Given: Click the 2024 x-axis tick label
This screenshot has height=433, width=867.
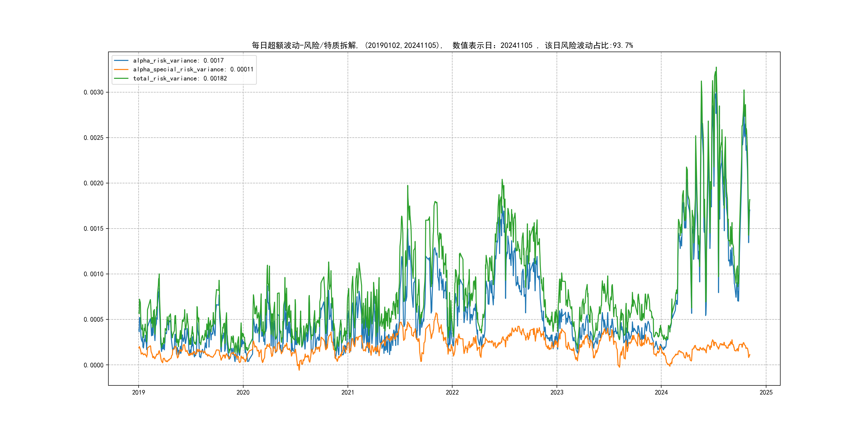Looking at the screenshot, I should coord(661,392).
